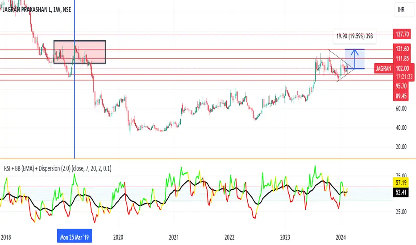Select the 95.70 price label

[x=401, y=86]
